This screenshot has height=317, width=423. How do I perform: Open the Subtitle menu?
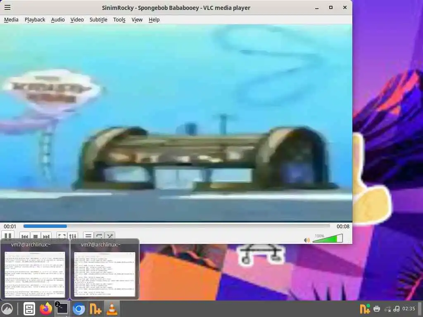(x=98, y=20)
